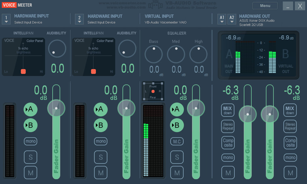Toggle Composite on Virtual Out B
Screen dimensions: 307x184
pos(290,143)
